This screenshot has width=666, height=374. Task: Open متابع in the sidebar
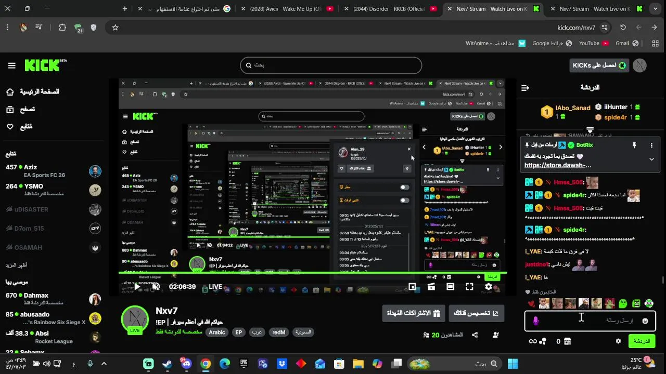[19, 127]
